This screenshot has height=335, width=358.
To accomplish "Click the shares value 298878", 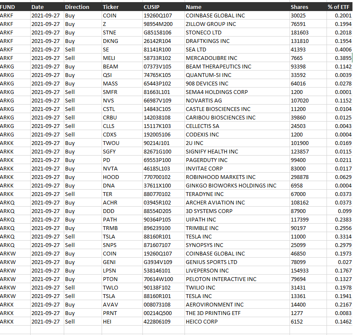I will pyautogui.click(x=299, y=177).
